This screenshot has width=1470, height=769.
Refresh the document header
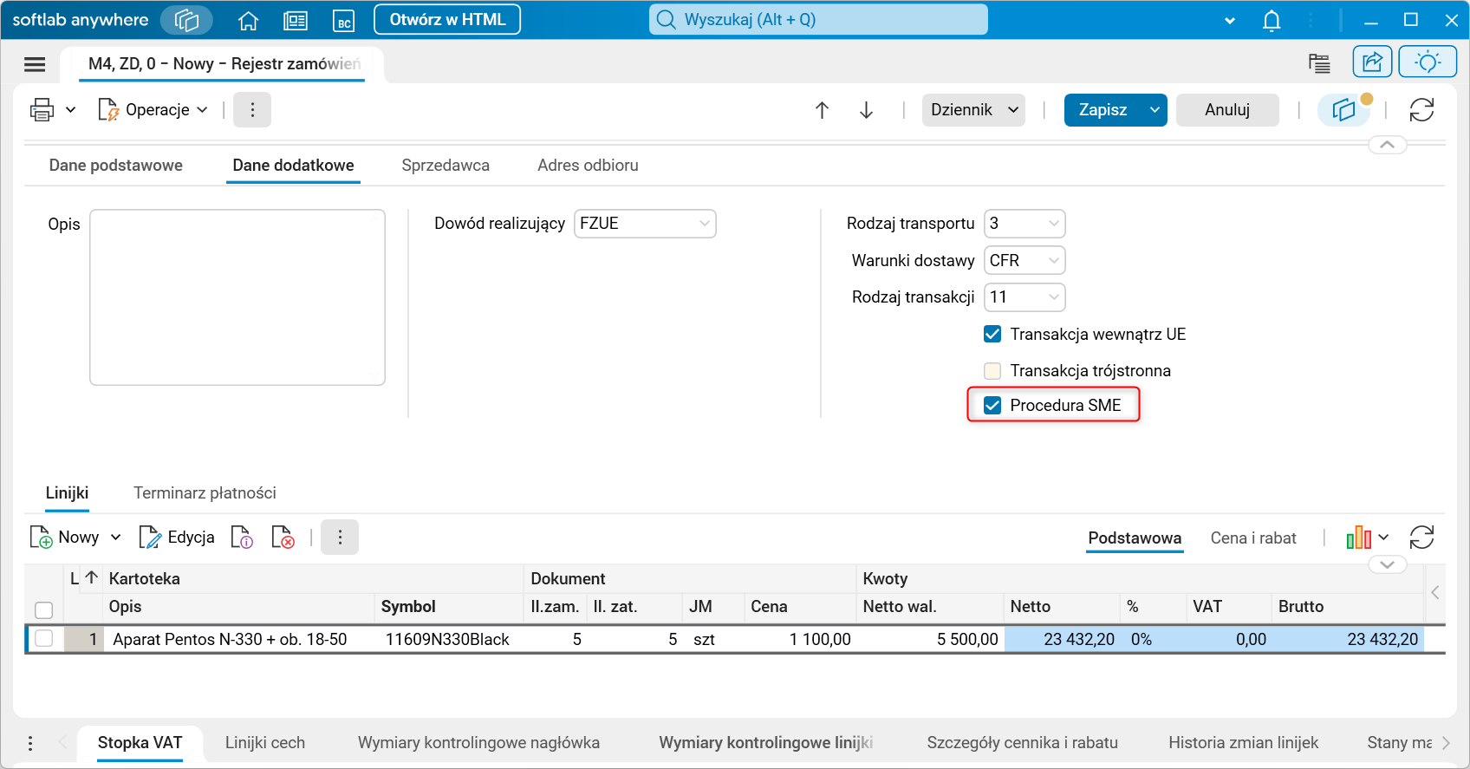click(1421, 110)
